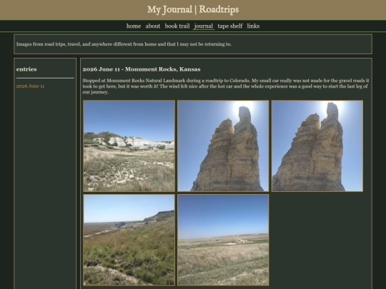Select the journal navigation tab

tap(204, 26)
